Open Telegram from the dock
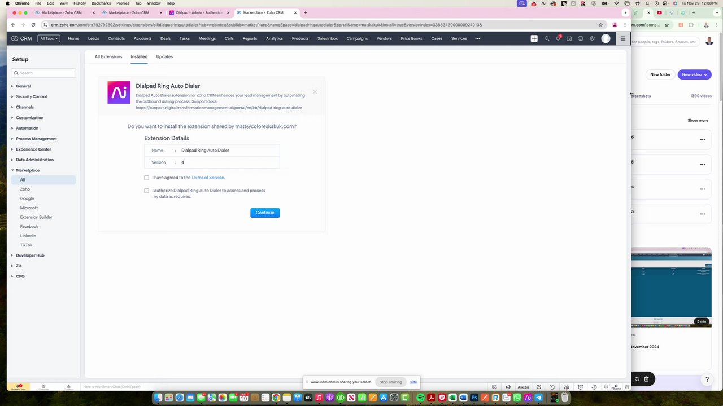 point(538,398)
